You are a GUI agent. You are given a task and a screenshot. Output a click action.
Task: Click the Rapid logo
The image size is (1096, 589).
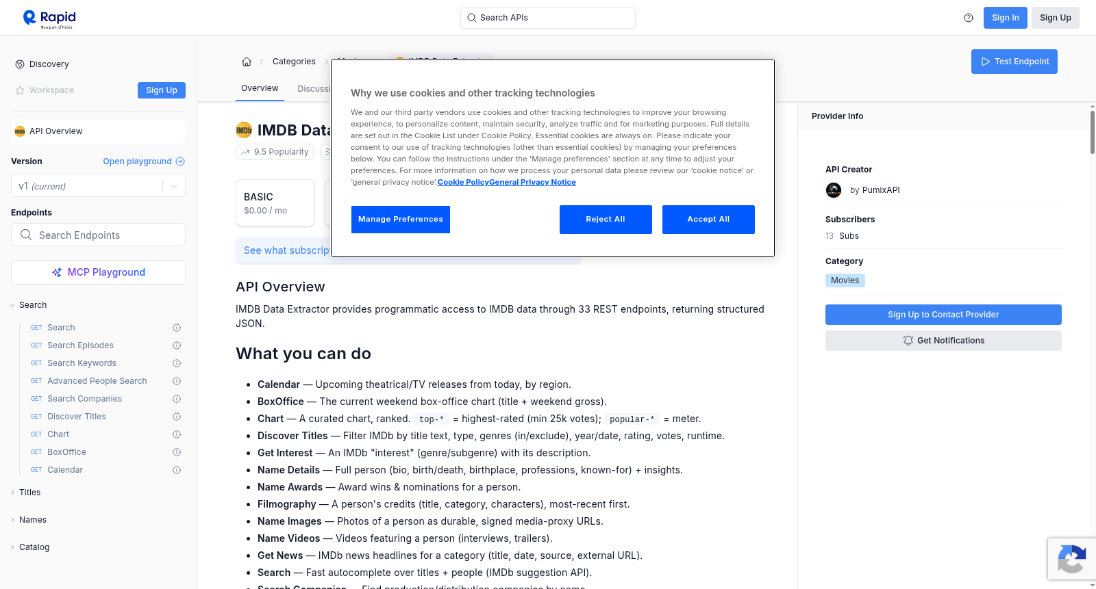click(x=49, y=18)
